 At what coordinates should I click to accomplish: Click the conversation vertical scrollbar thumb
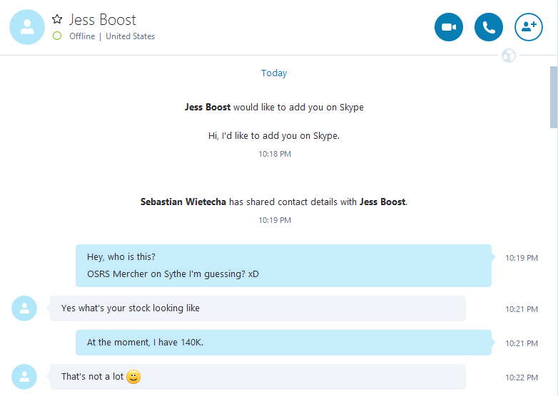point(554,97)
